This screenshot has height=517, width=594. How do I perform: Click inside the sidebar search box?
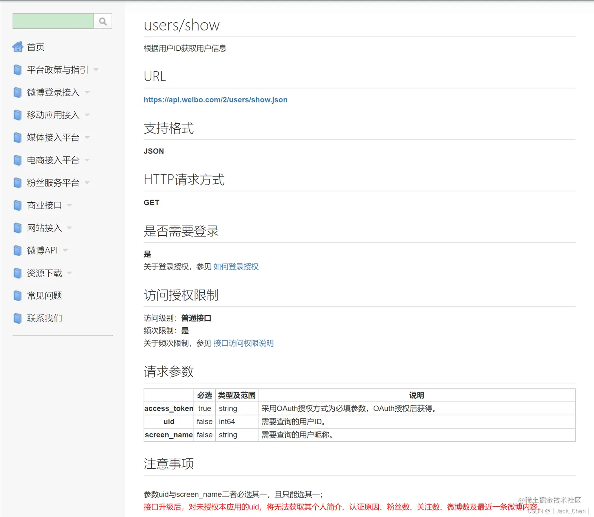pyautogui.click(x=52, y=21)
